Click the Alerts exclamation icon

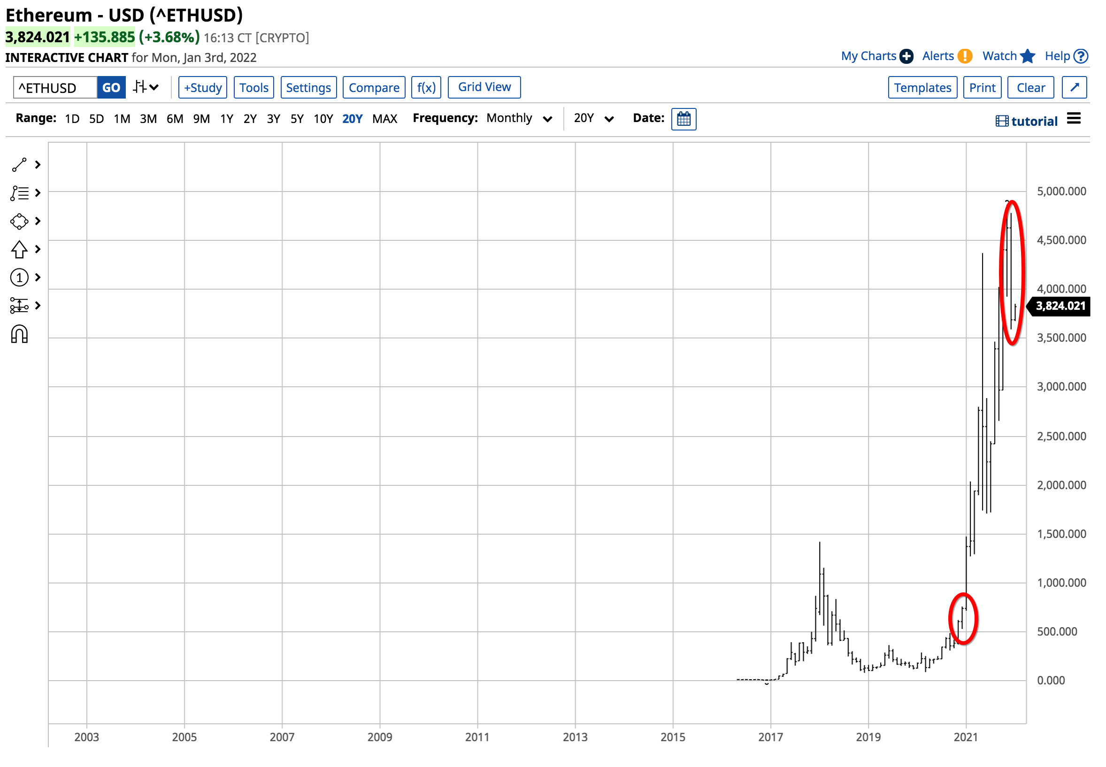[965, 56]
